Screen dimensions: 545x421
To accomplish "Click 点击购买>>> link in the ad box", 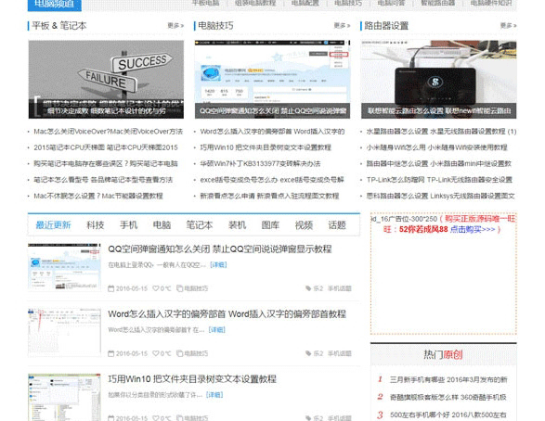I will click(473, 229).
